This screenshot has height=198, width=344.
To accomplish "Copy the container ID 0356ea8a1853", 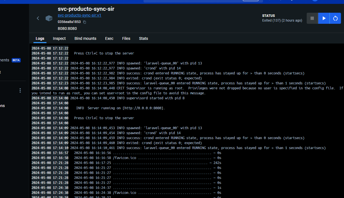I will tap(85, 22).
